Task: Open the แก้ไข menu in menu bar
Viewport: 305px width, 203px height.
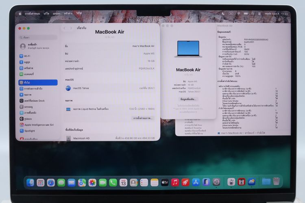Action: pyautogui.click(x=46, y=13)
